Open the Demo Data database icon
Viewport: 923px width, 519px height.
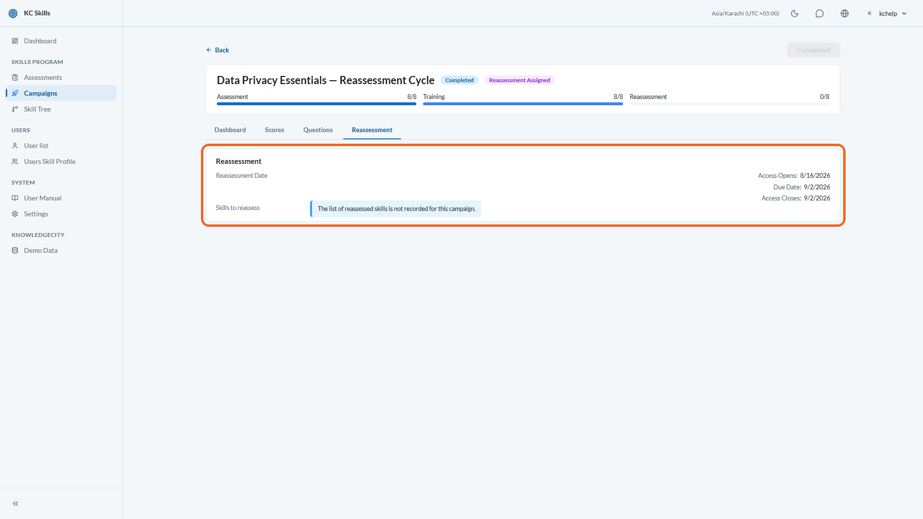point(15,250)
